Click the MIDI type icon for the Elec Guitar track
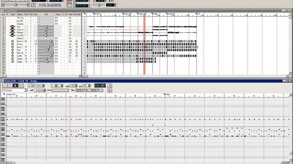The width and height of the screenshot is (293, 164). pos(12,53)
